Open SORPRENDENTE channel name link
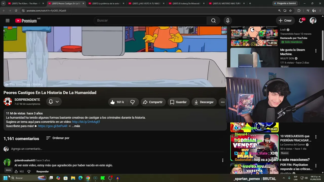The height and width of the screenshot is (182, 324). point(27,100)
